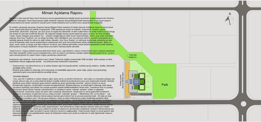The image size is (261, 122).
Task: Click the TASARIM ŞEMASI heading
Action: click(21, 77)
